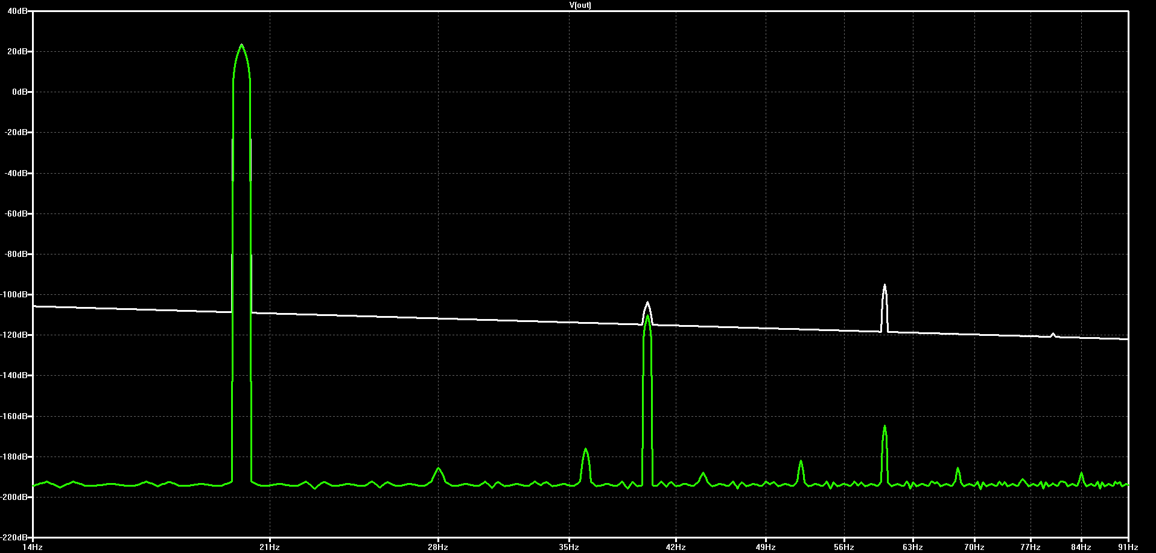Image resolution: width=1156 pixels, height=553 pixels.
Task: Click the green peak near 84Hz
Action: point(1081,473)
